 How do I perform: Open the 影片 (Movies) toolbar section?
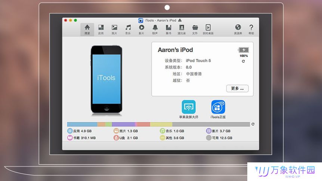click(x=142, y=30)
